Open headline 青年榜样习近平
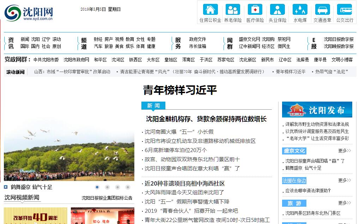 click(x=180, y=90)
